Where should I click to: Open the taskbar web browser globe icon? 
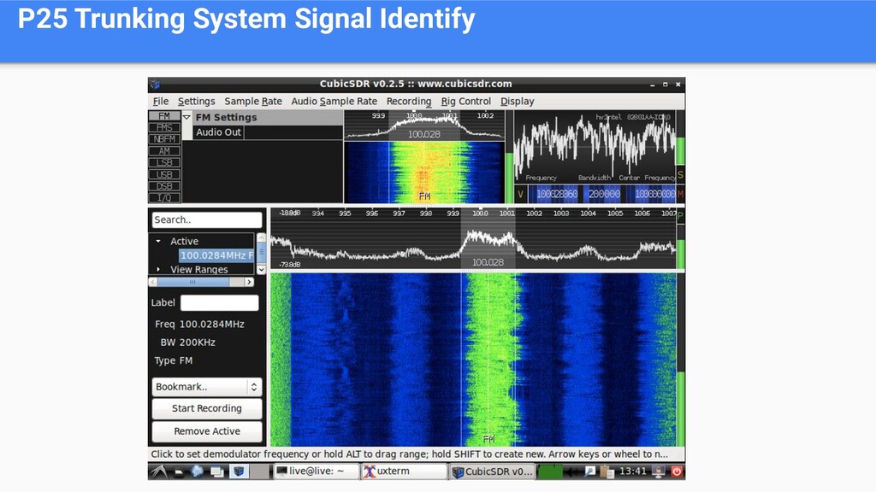(197, 471)
